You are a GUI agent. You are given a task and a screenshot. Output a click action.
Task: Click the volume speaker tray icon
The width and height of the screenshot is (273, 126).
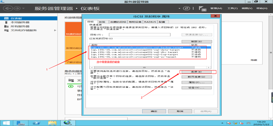pyautogui.click(x=241, y=123)
